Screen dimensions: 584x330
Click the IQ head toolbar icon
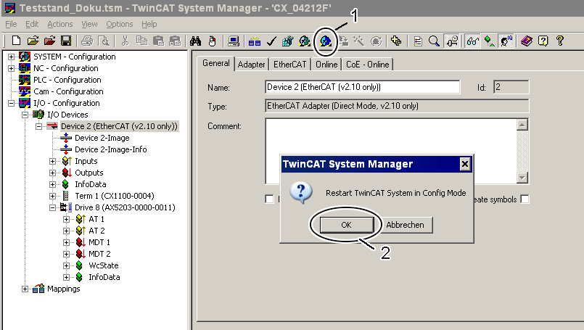pyautogui.click(x=506, y=41)
